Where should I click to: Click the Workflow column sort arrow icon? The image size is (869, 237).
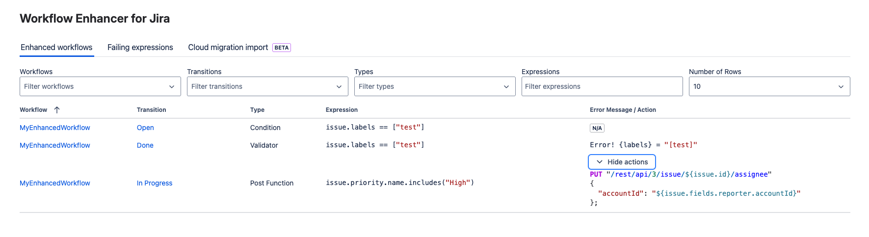click(x=57, y=110)
